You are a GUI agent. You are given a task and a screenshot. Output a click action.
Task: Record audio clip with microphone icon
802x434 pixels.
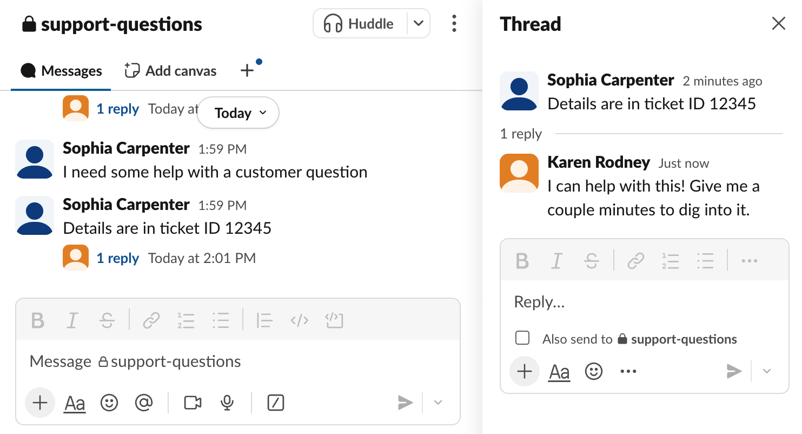point(227,403)
